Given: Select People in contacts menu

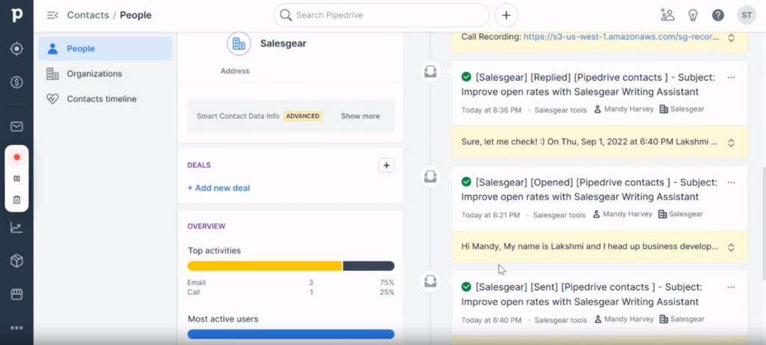Looking at the screenshot, I should point(105,49).
